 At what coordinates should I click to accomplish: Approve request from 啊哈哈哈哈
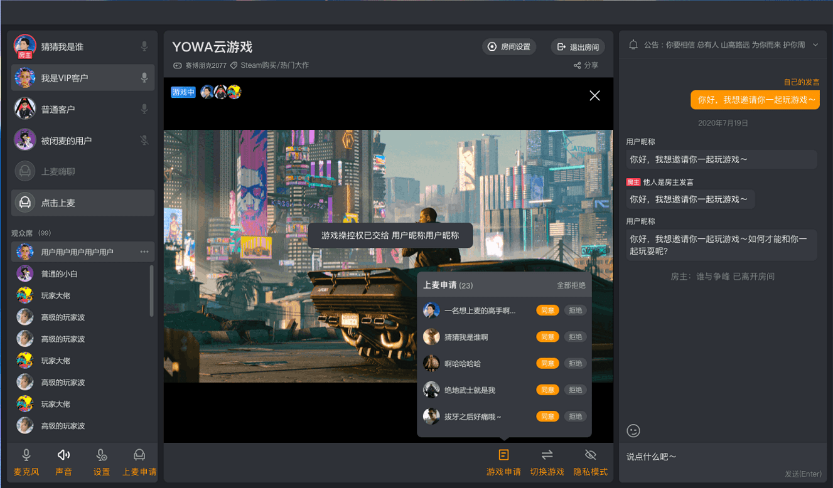[547, 363]
